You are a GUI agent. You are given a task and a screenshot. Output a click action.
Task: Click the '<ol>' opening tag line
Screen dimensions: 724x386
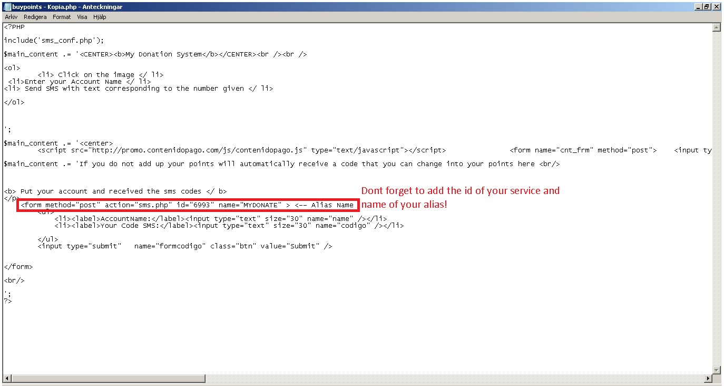(12, 67)
